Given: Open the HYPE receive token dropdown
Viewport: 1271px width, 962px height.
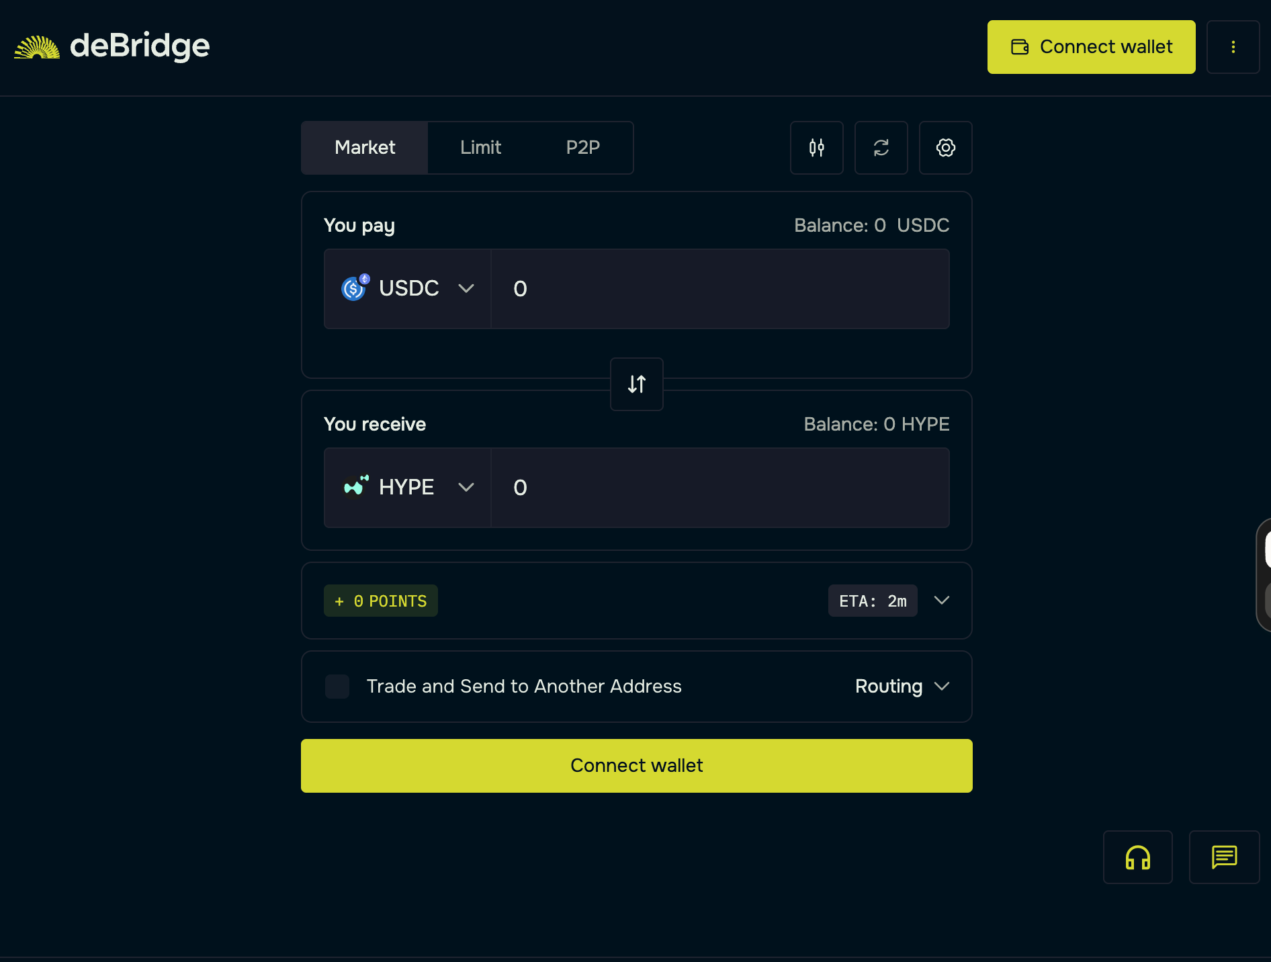Looking at the screenshot, I should (x=407, y=488).
